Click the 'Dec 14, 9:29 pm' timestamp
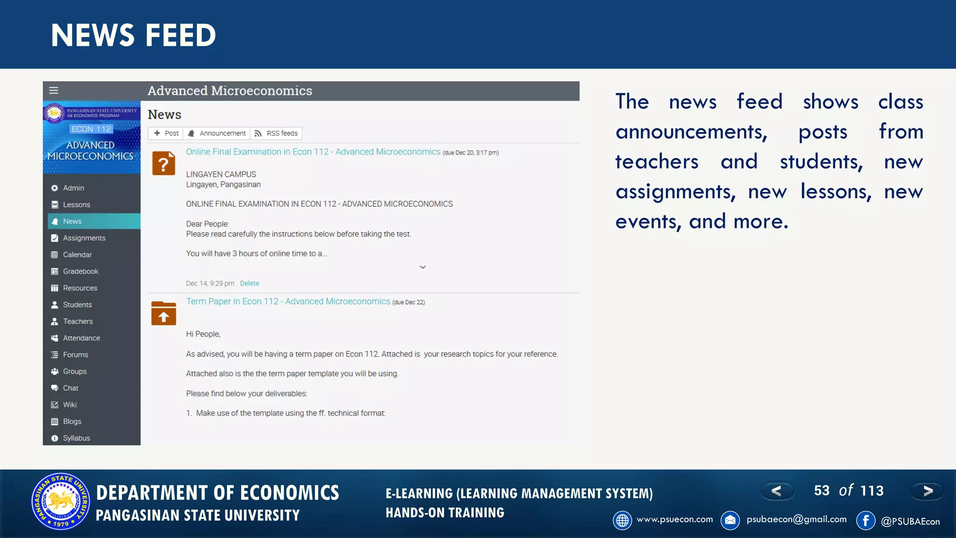The image size is (956, 538). click(210, 283)
